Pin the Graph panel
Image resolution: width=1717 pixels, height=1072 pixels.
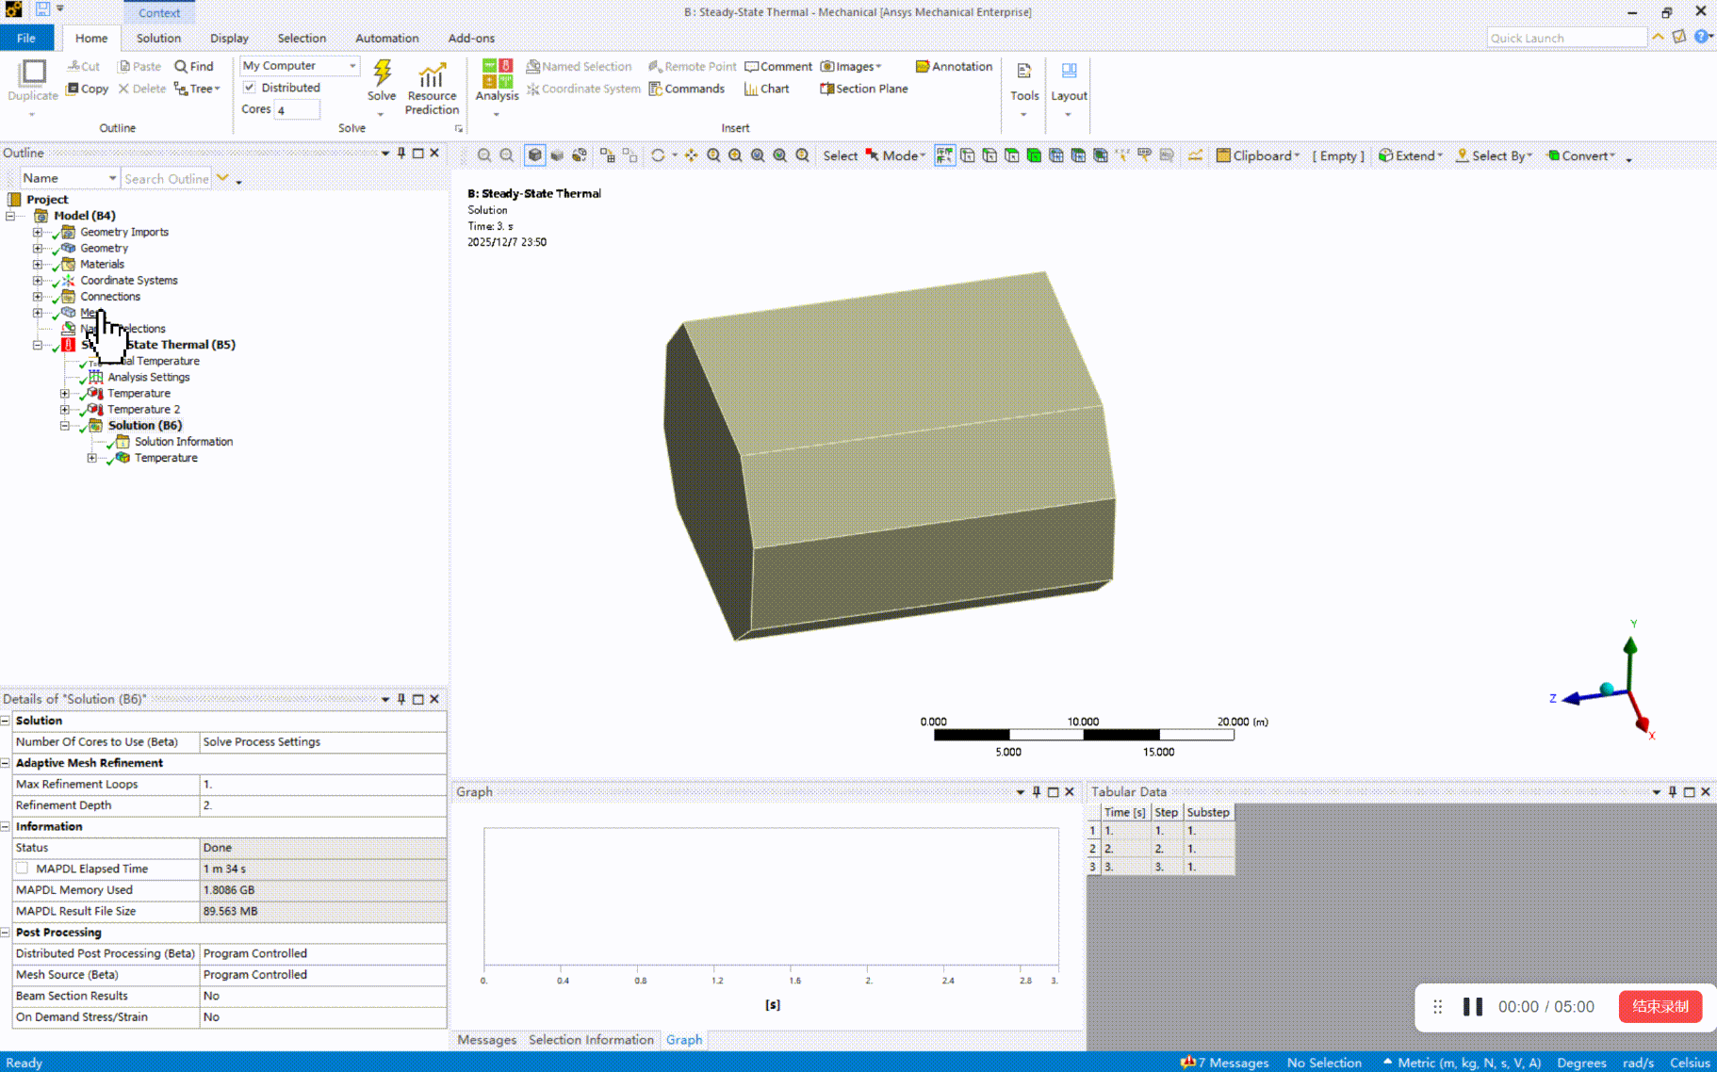click(1037, 791)
